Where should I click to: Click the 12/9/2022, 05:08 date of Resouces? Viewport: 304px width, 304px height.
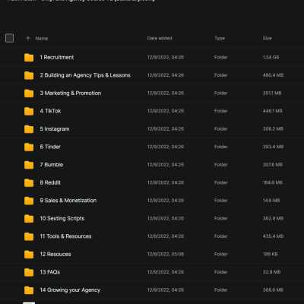[166, 254]
